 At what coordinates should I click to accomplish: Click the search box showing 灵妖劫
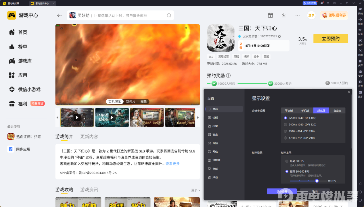tap(120, 16)
